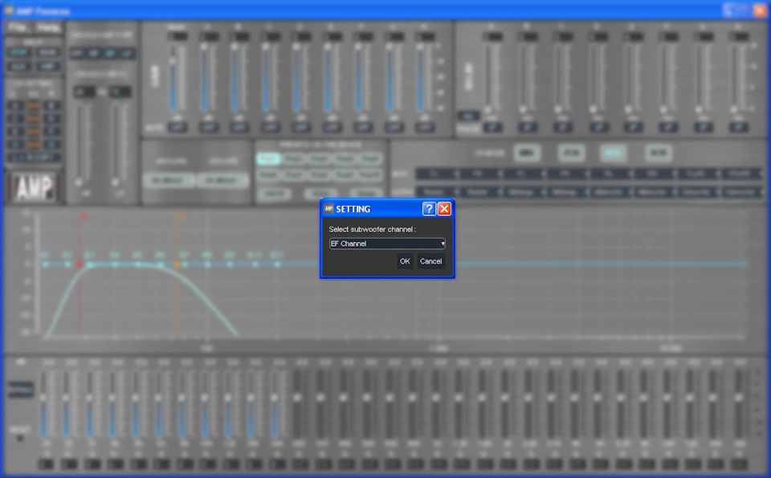Open the File menu
This screenshot has height=478, width=771.
[18, 28]
